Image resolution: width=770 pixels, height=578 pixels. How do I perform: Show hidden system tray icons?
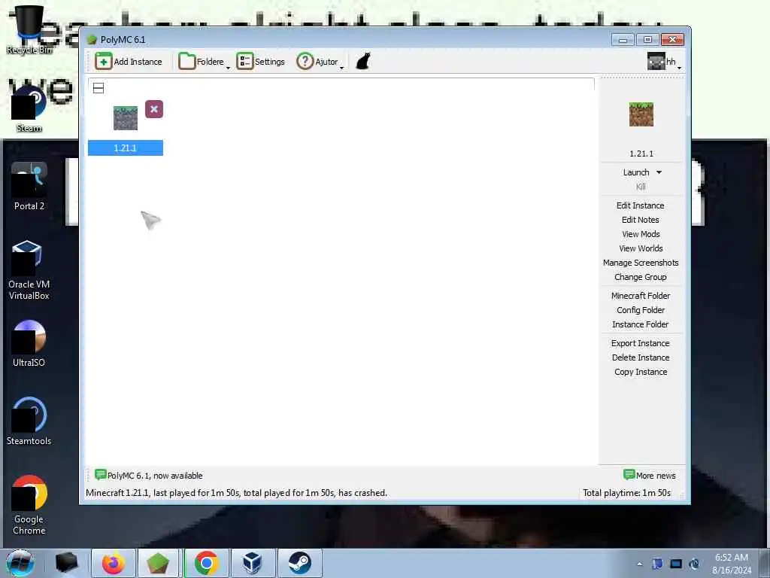(x=639, y=564)
